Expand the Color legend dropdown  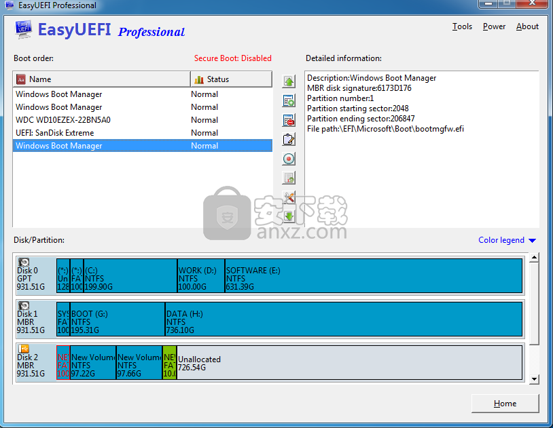coord(507,240)
